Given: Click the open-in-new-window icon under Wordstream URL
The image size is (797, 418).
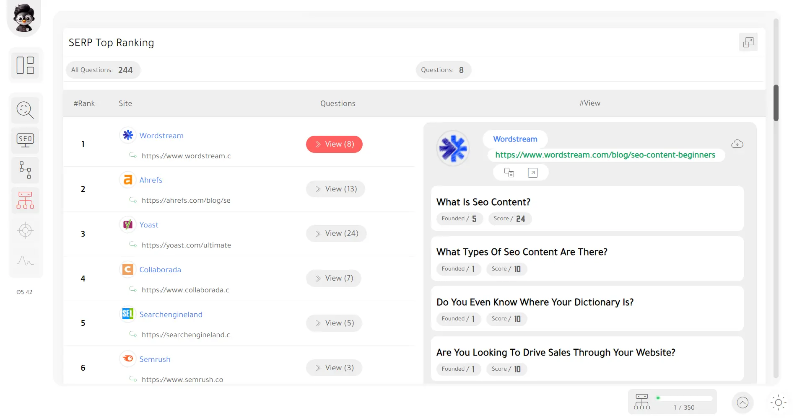Looking at the screenshot, I should [x=532, y=173].
